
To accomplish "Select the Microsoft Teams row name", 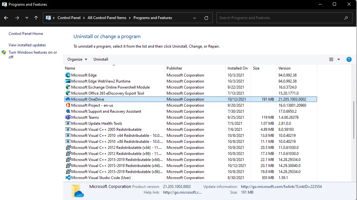I will 85,117.
